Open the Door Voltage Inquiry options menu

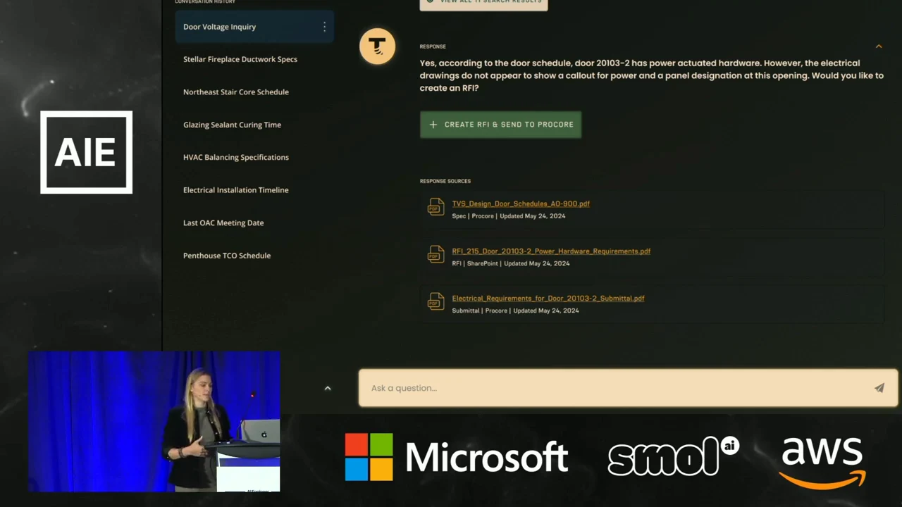[324, 27]
